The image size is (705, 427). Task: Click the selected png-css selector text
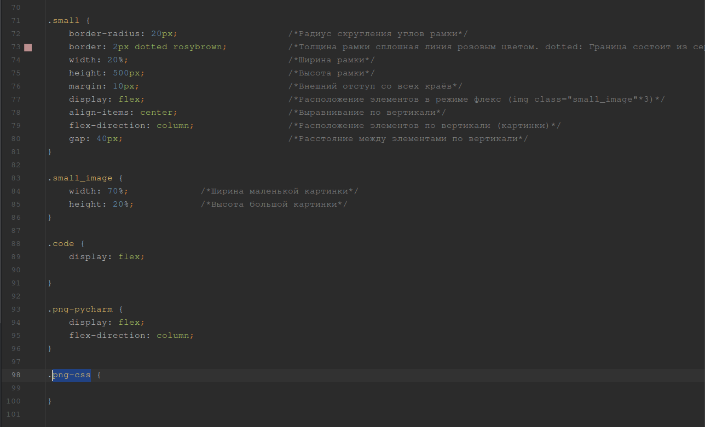[x=71, y=375]
